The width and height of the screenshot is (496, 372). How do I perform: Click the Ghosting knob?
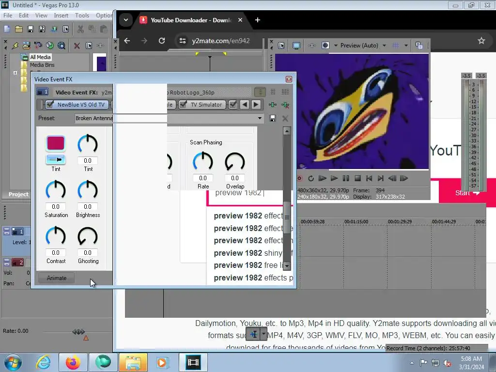point(88,236)
